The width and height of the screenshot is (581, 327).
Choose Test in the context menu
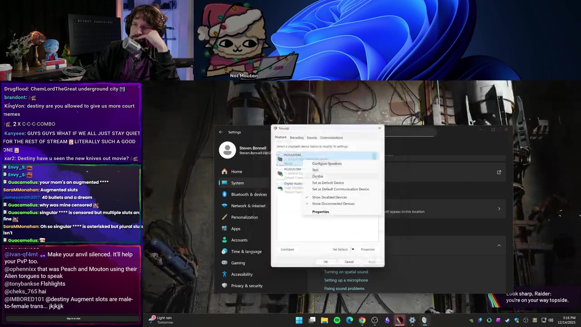(x=315, y=170)
